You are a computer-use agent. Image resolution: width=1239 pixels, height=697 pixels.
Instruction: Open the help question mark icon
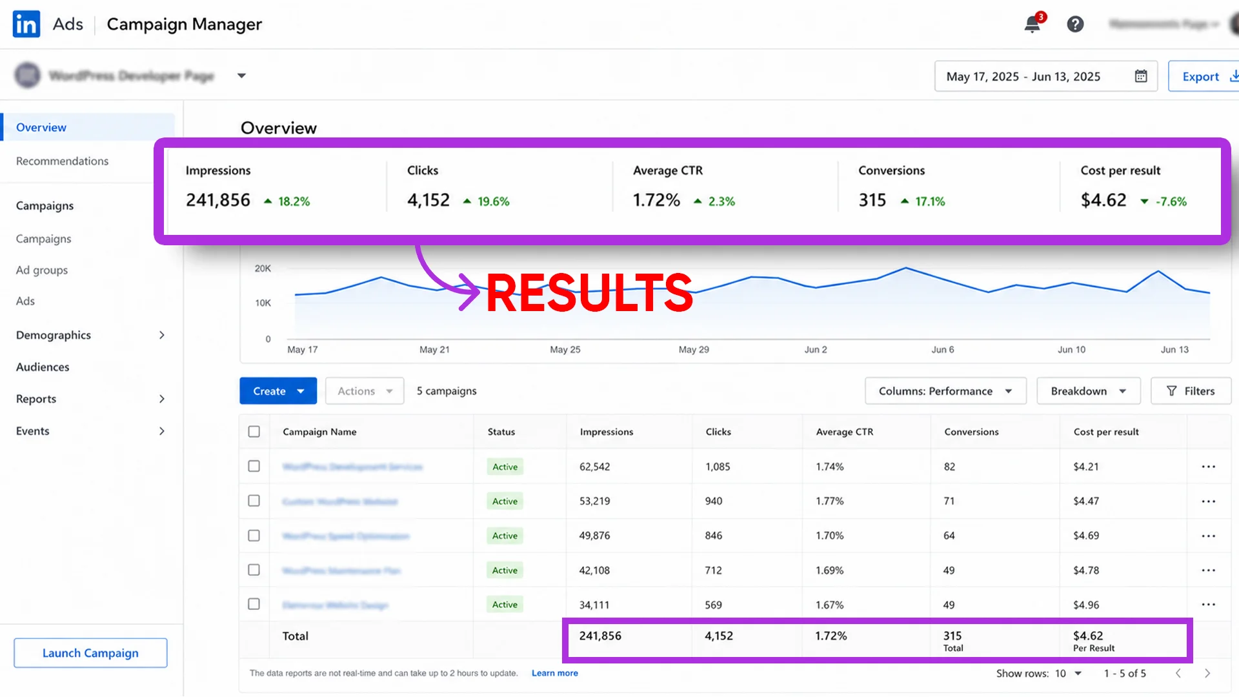pos(1075,25)
